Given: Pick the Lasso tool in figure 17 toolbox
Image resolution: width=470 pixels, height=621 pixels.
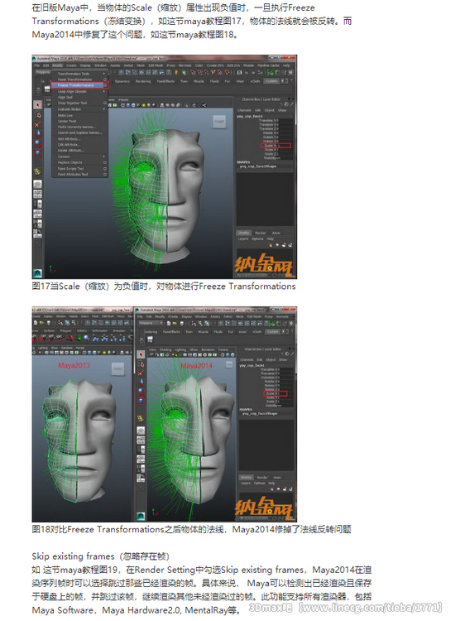Looking at the screenshot, I should click(x=38, y=115).
